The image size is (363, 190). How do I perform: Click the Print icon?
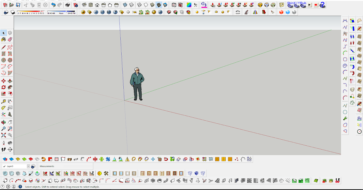click(x=67, y=5)
